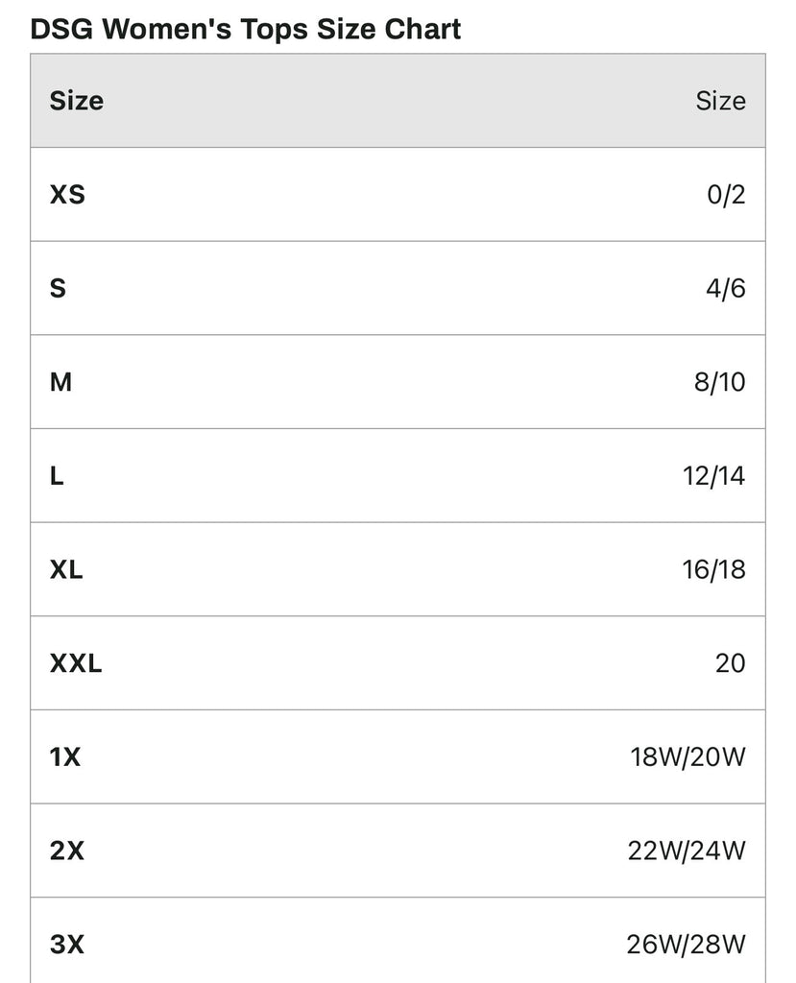This screenshot has height=983, width=796.
Task: Click the non-bold Size header on the right
Action: pos(720,101)
